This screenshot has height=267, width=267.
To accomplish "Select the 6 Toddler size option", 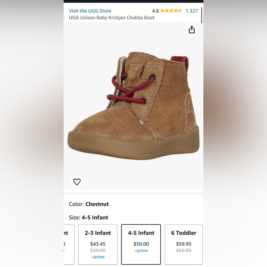I will [x=183, y=244].
